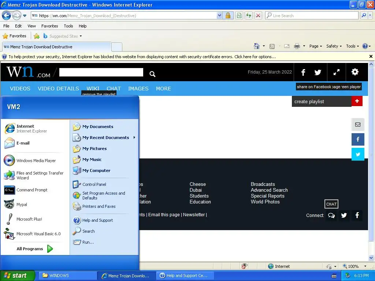Click the security lock icon in address bar
The width and height of the screenshot is (375, 281).
tap(228, 15)
